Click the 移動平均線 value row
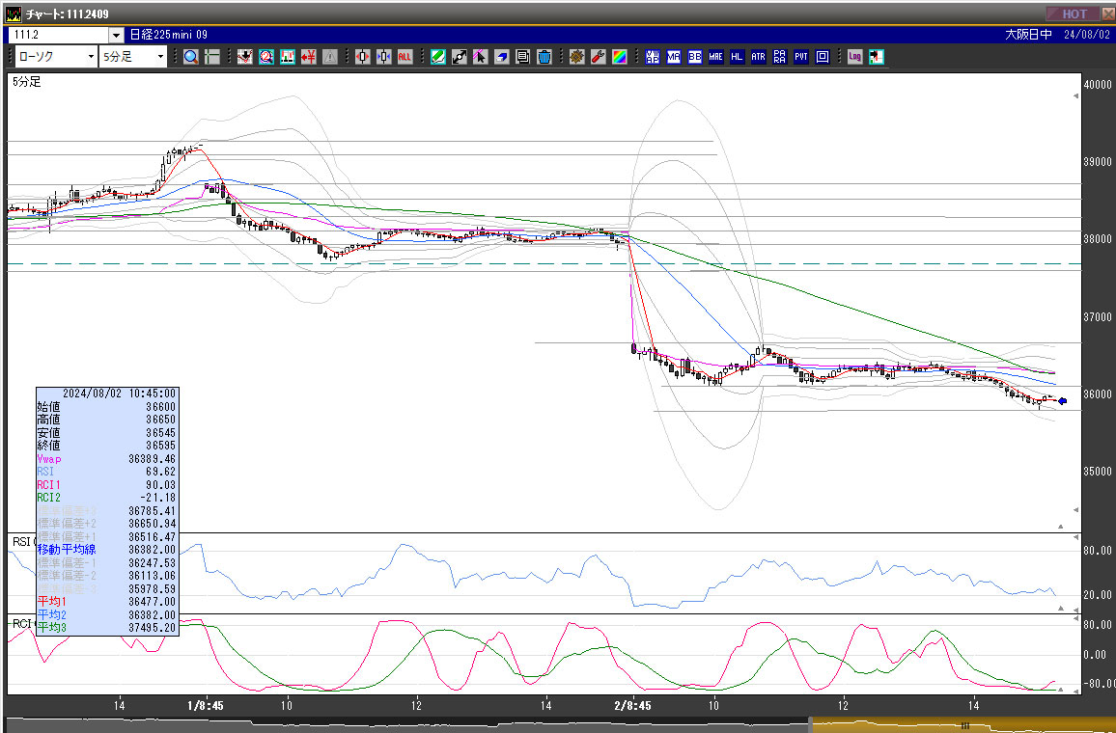The image size is (1116, 733). tap(107, 550)
